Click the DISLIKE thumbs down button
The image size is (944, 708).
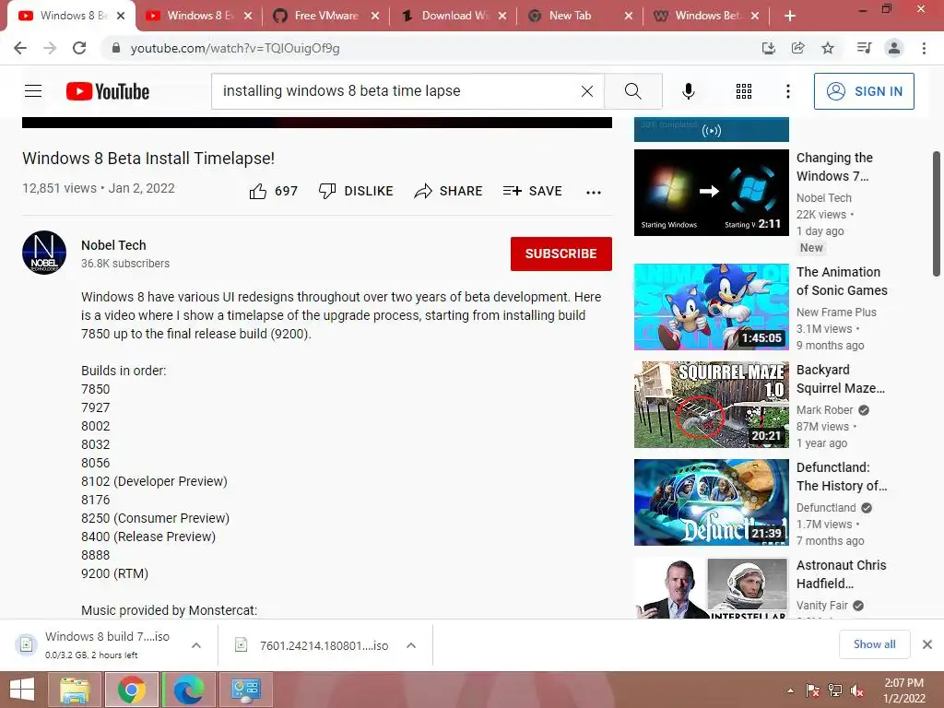click(x=356, y=191)
